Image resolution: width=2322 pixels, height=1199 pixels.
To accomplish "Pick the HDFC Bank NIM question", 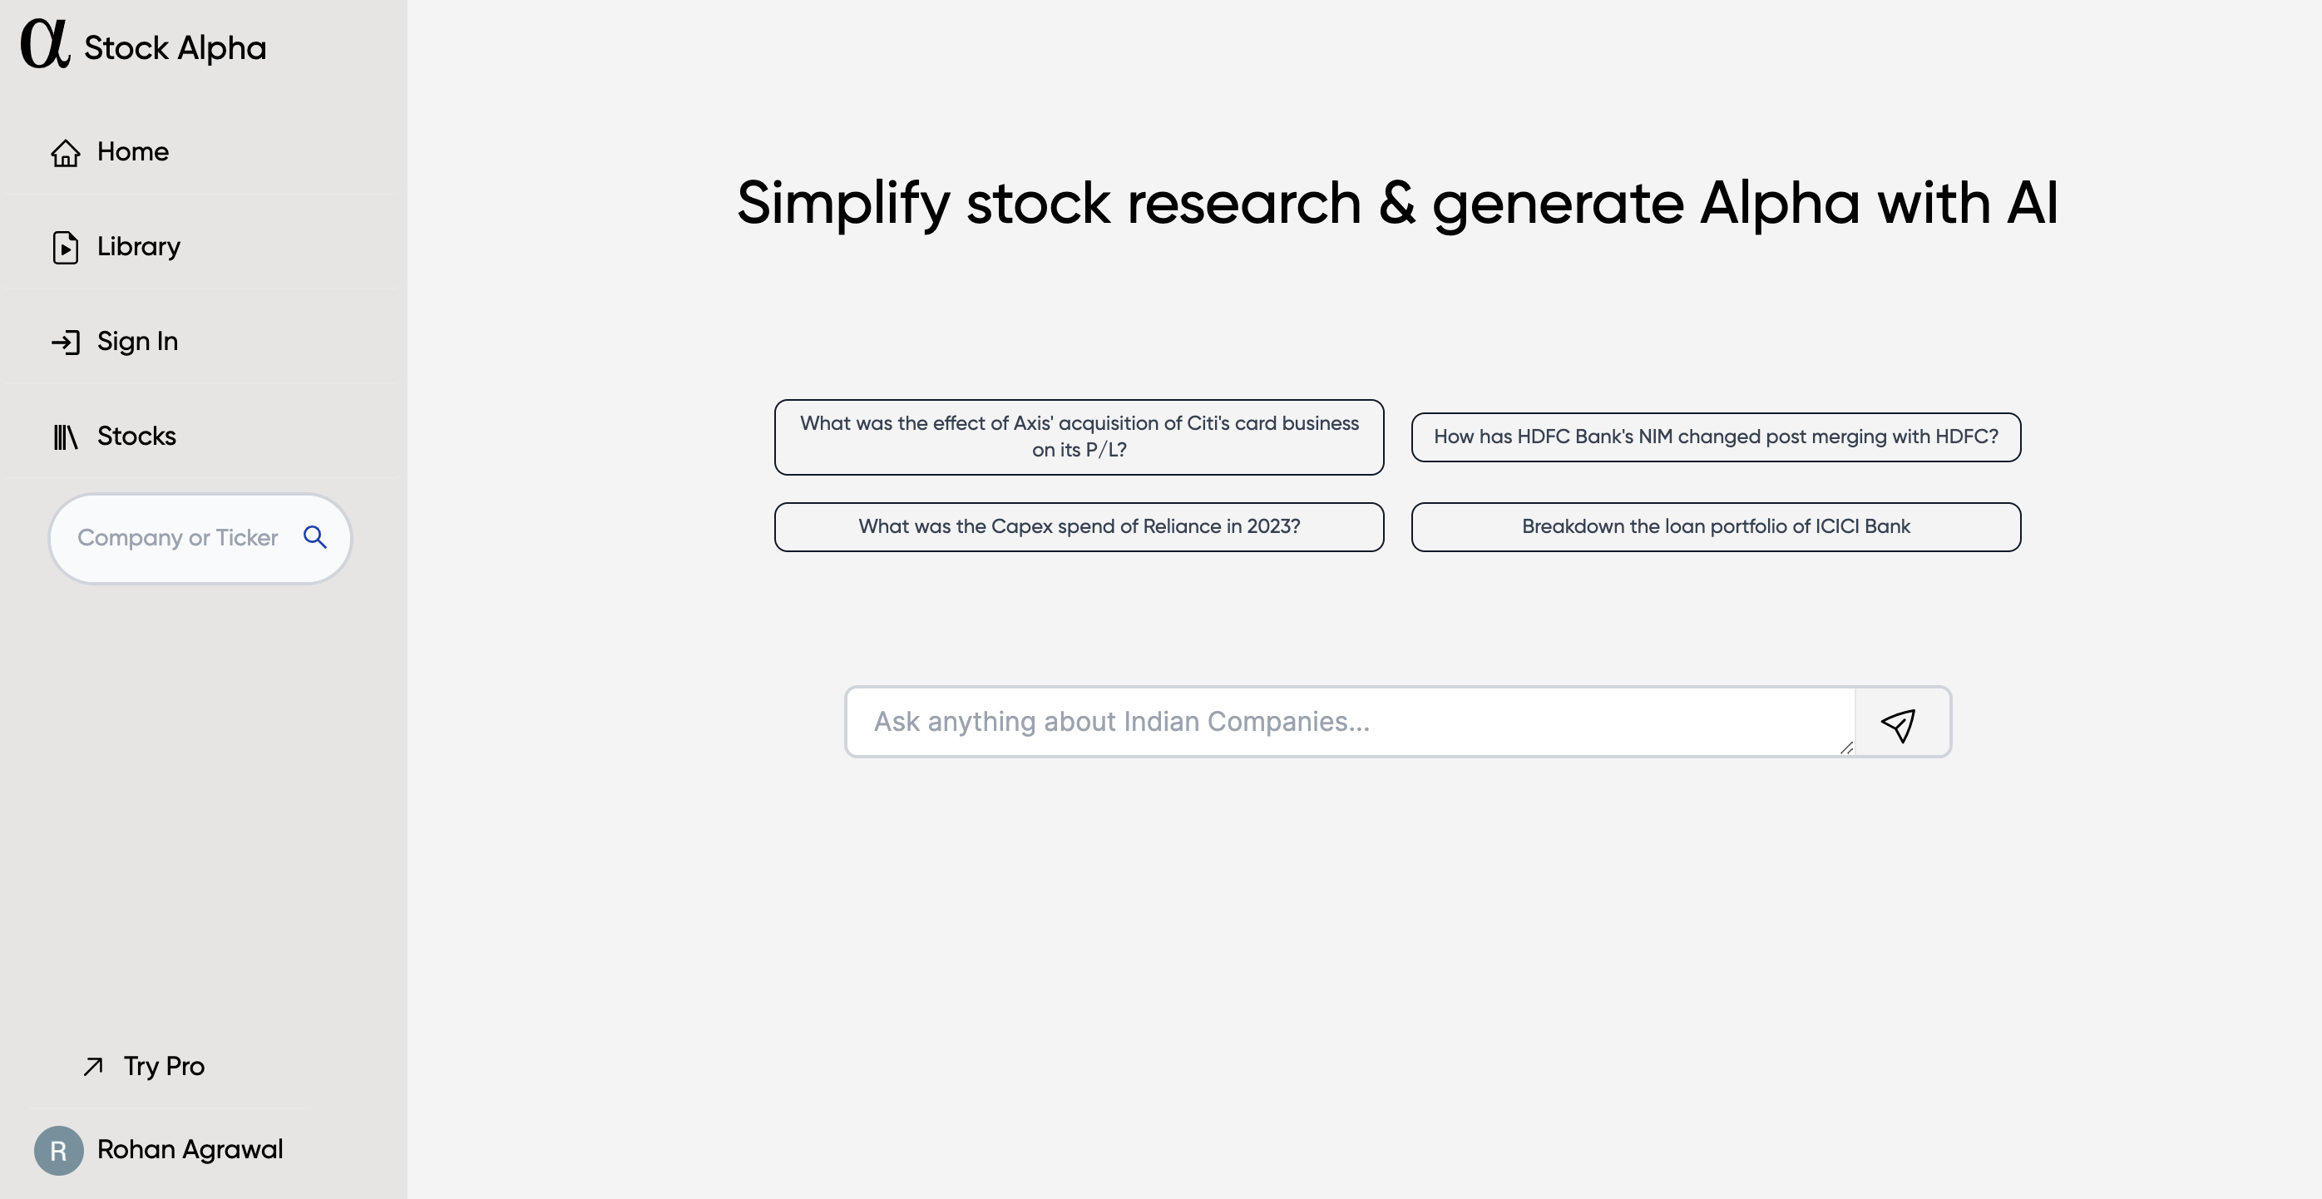I will click(x=1716, y=437).
